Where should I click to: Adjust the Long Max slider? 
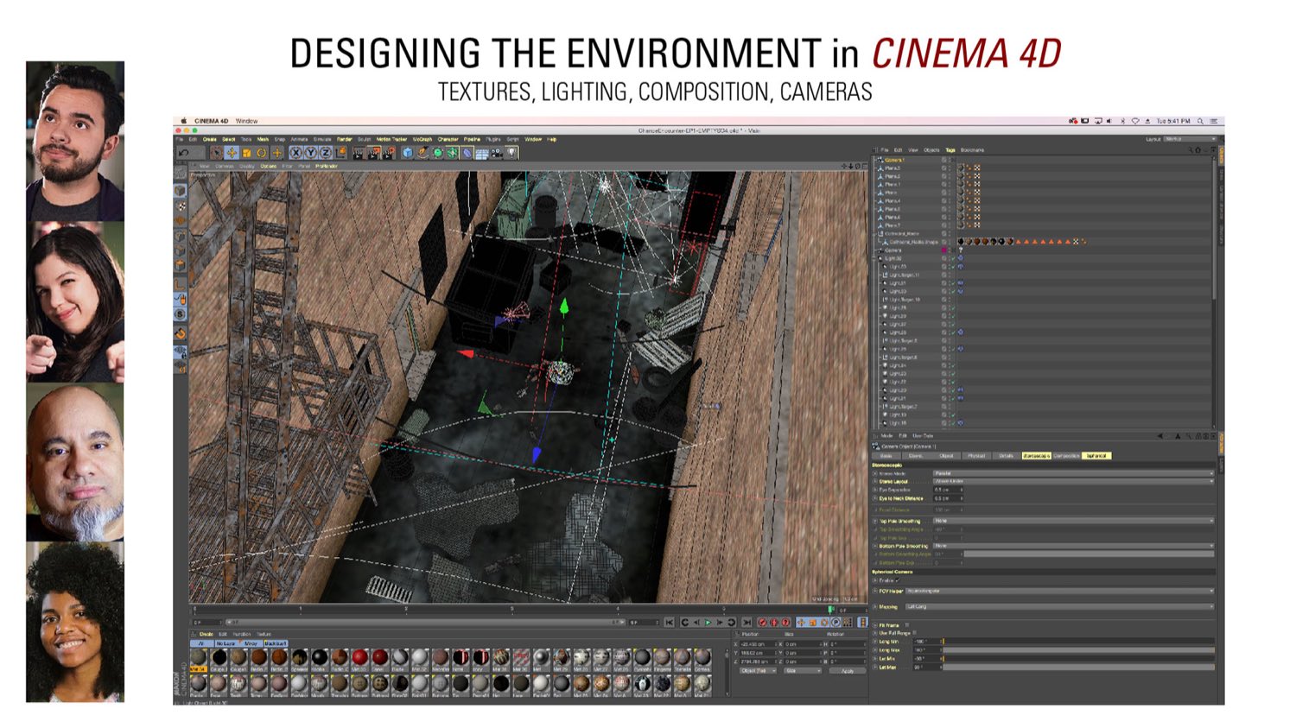1077,649
